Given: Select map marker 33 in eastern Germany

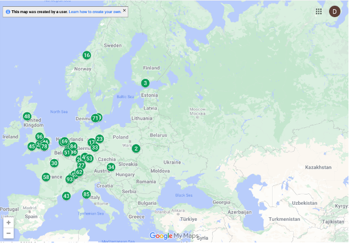Looking at the screenshot, I should pyautogui.click(x=95, y=147).
